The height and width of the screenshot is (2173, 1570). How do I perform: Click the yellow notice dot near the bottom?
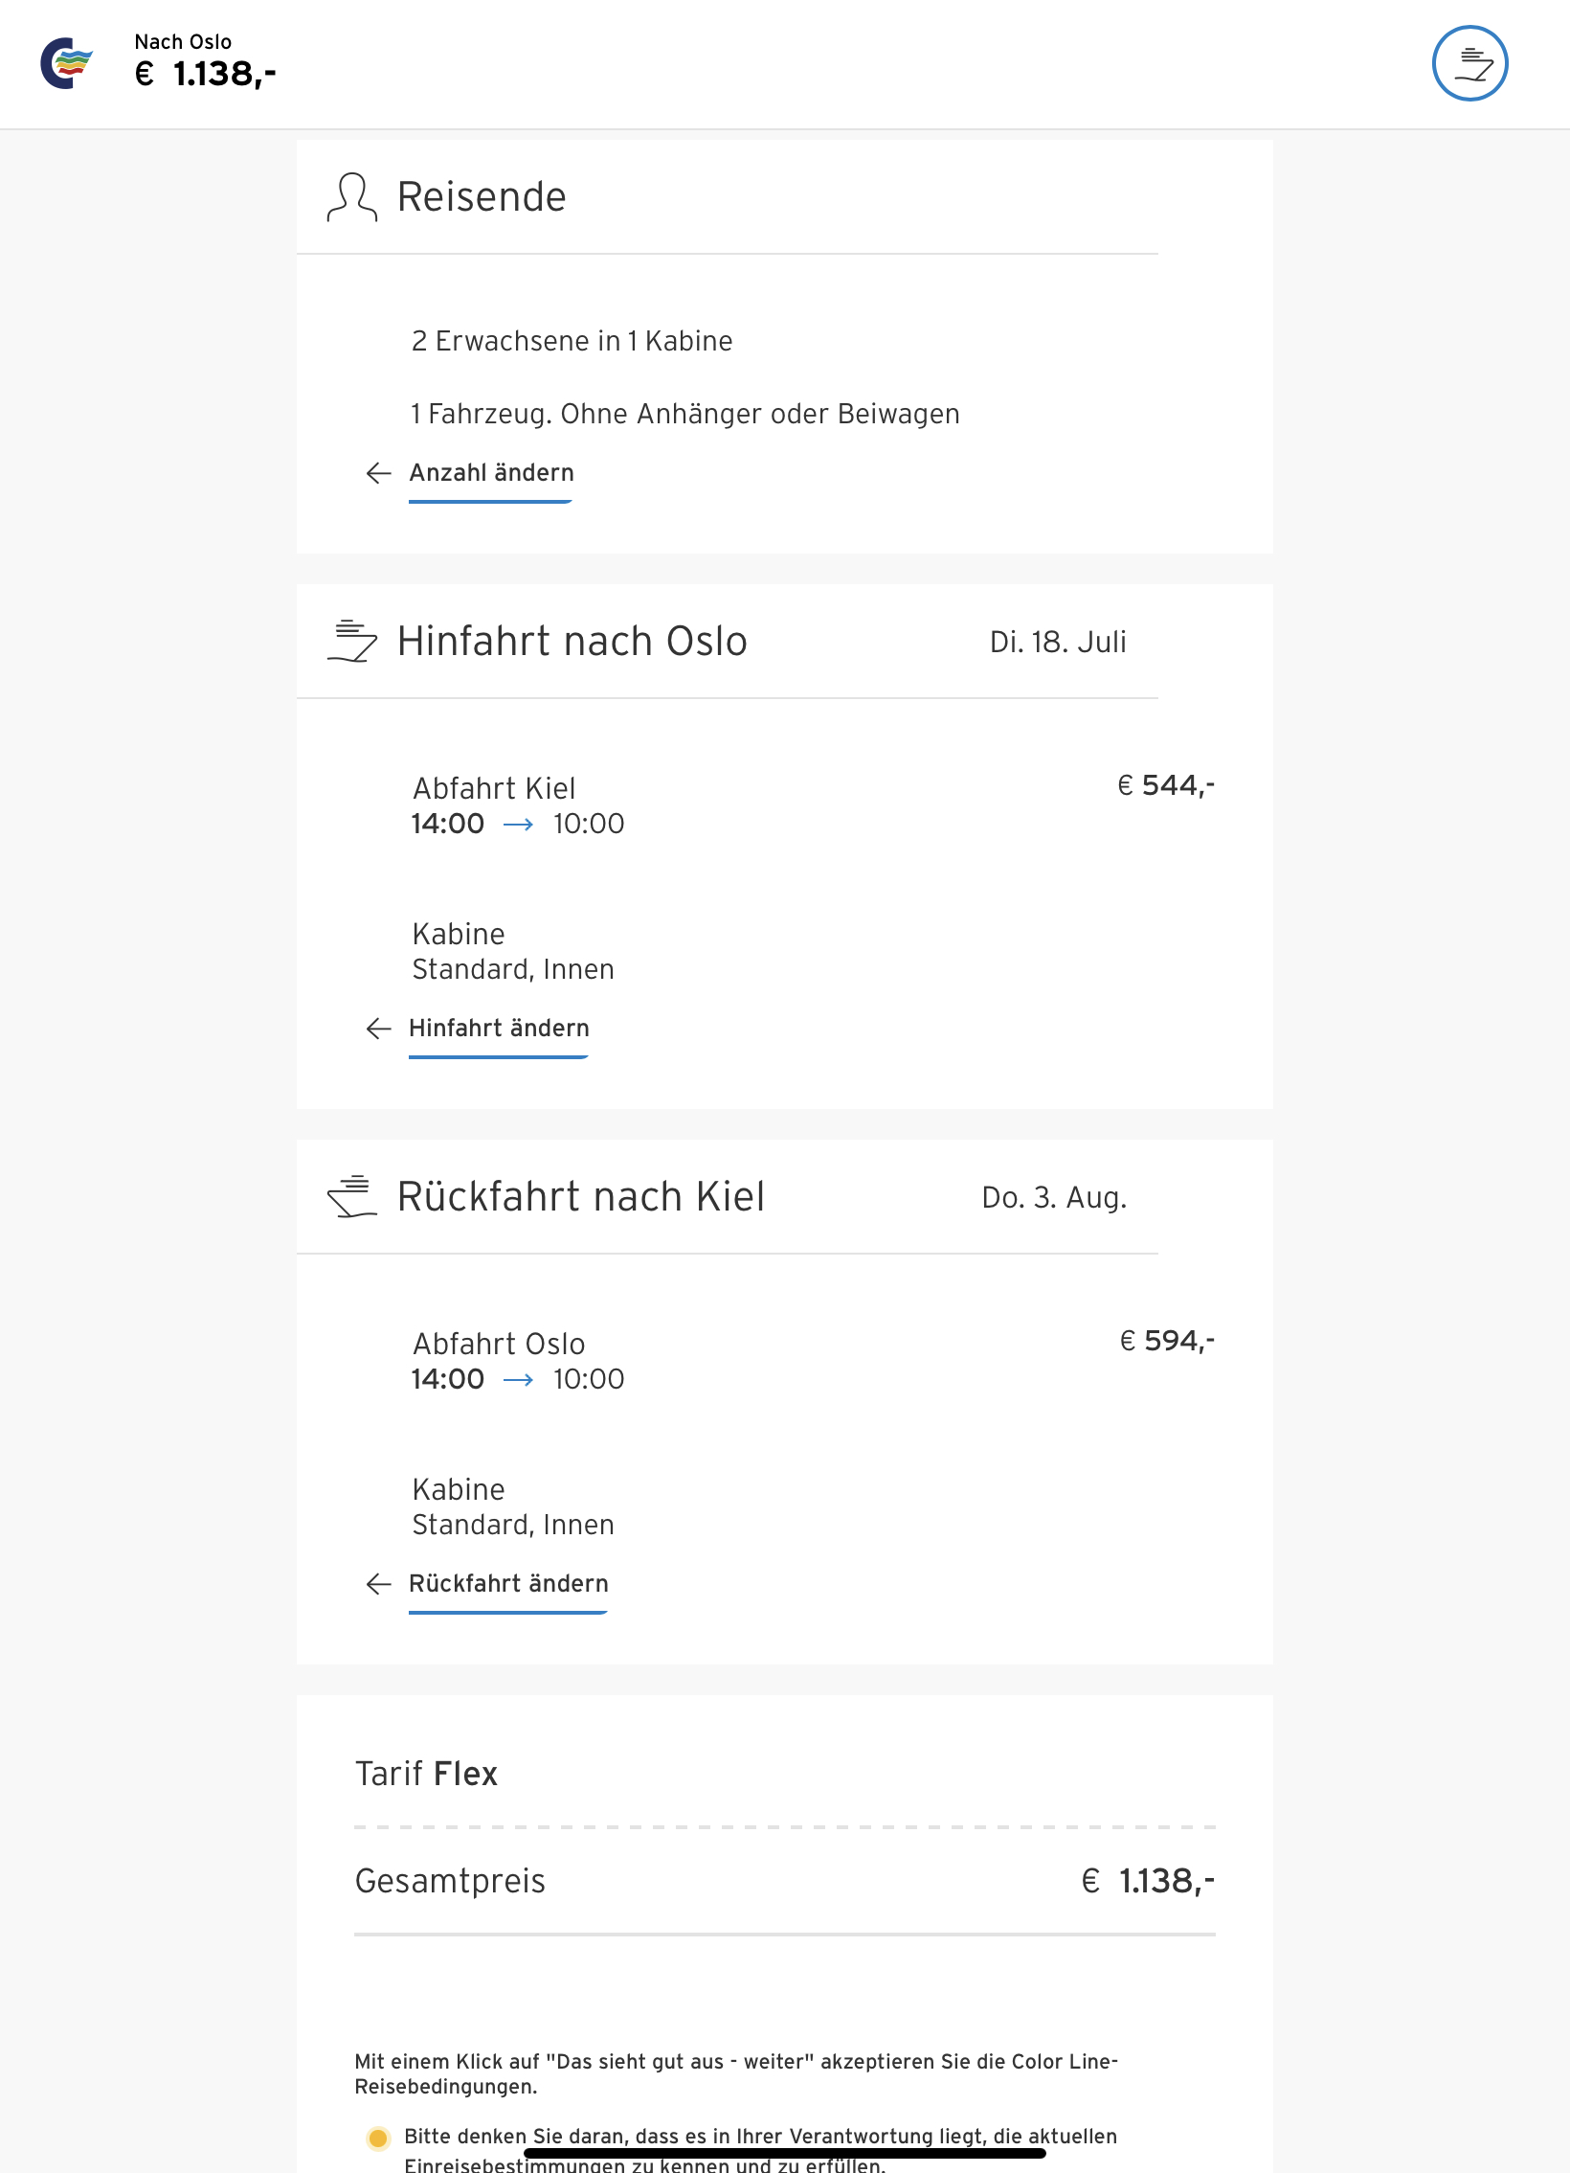click(x=378, y=2138)
